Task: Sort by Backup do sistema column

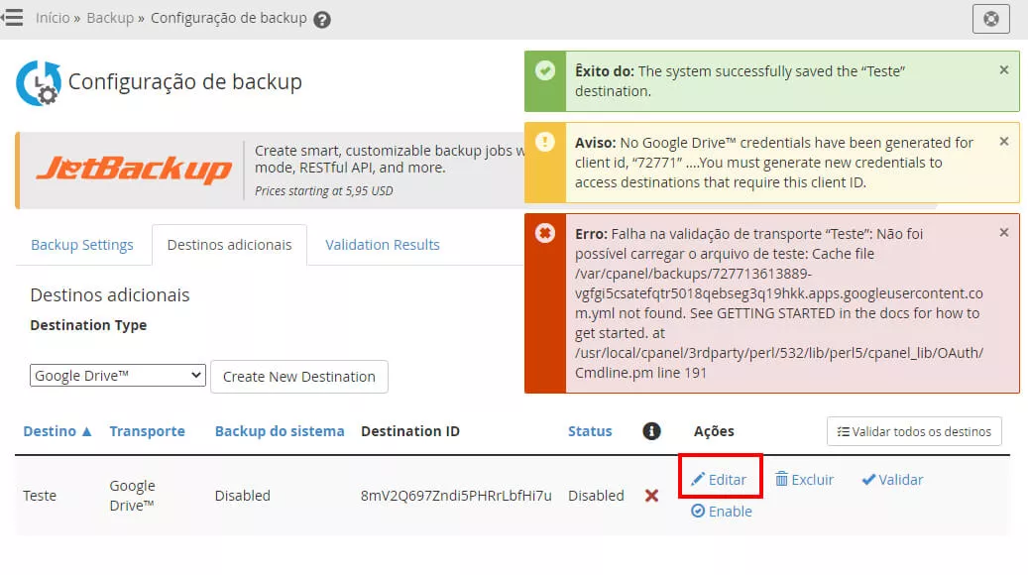Action: pos(280,431)
